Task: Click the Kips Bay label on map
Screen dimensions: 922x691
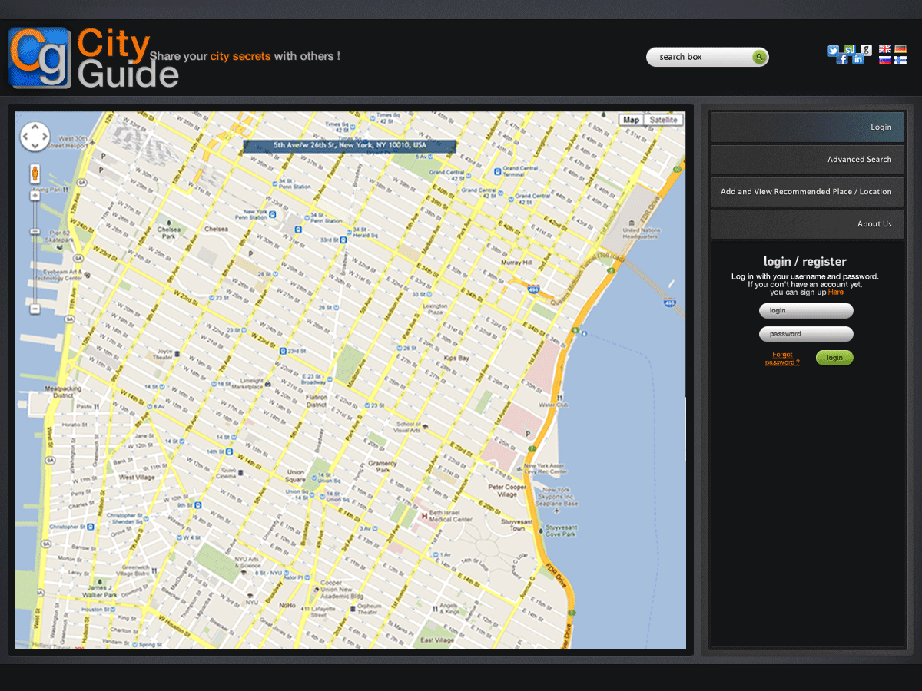Action: pyautogui.click(x=456, y=359)
